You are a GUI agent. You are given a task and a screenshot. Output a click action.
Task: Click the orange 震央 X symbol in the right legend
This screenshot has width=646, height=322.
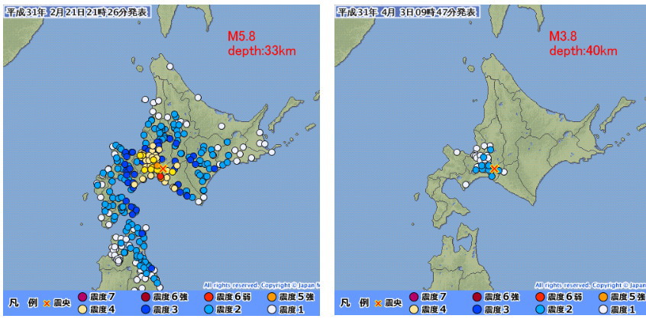pos(378,304)
